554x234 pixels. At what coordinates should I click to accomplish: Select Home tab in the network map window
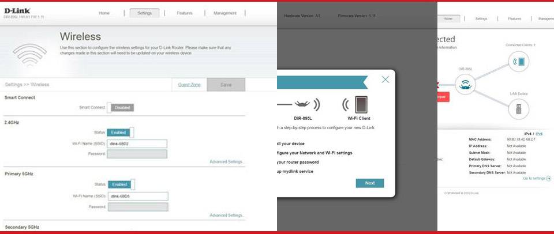[448, 18]
